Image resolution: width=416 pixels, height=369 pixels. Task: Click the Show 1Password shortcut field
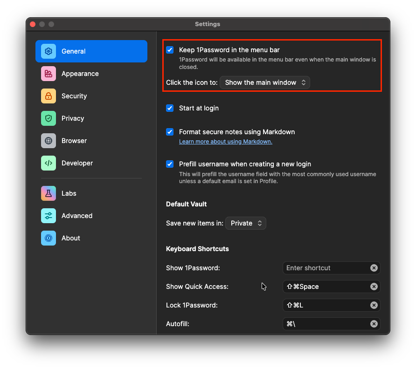pyautogui.click(x=326, y=268)
